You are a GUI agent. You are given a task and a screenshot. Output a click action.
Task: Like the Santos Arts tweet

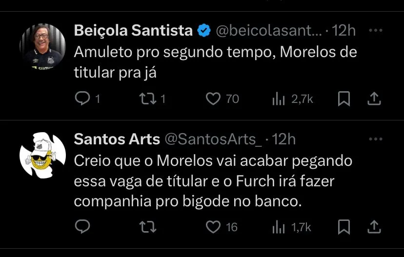click(x=213, y=227)
